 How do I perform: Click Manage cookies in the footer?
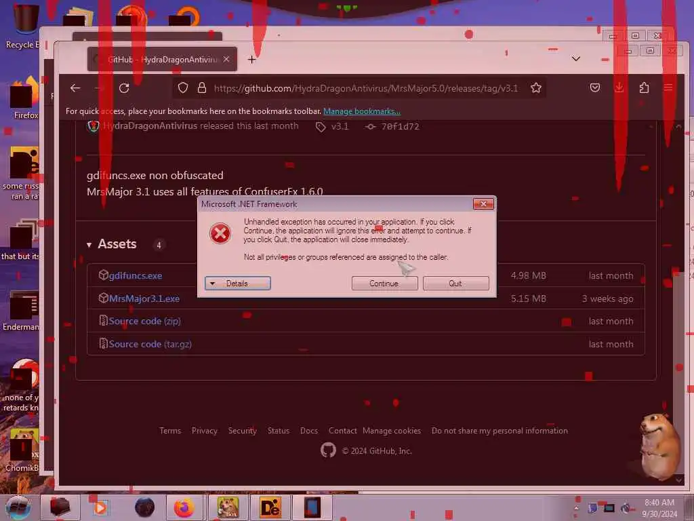coord(392,431)
